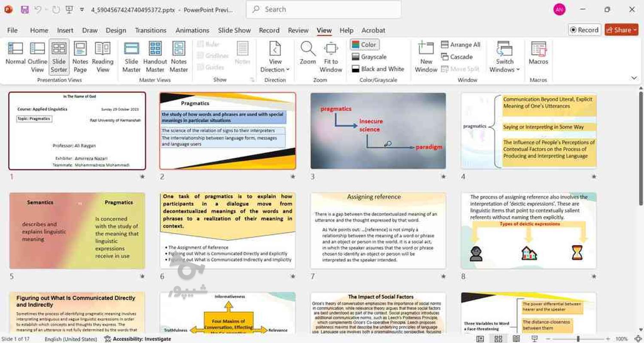
Task: Open the File tab
Action: coord(12,30)
